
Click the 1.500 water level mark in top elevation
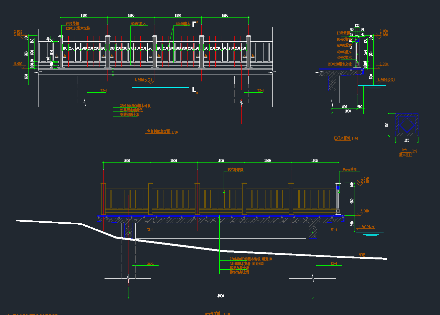click(x=144, y=80)
